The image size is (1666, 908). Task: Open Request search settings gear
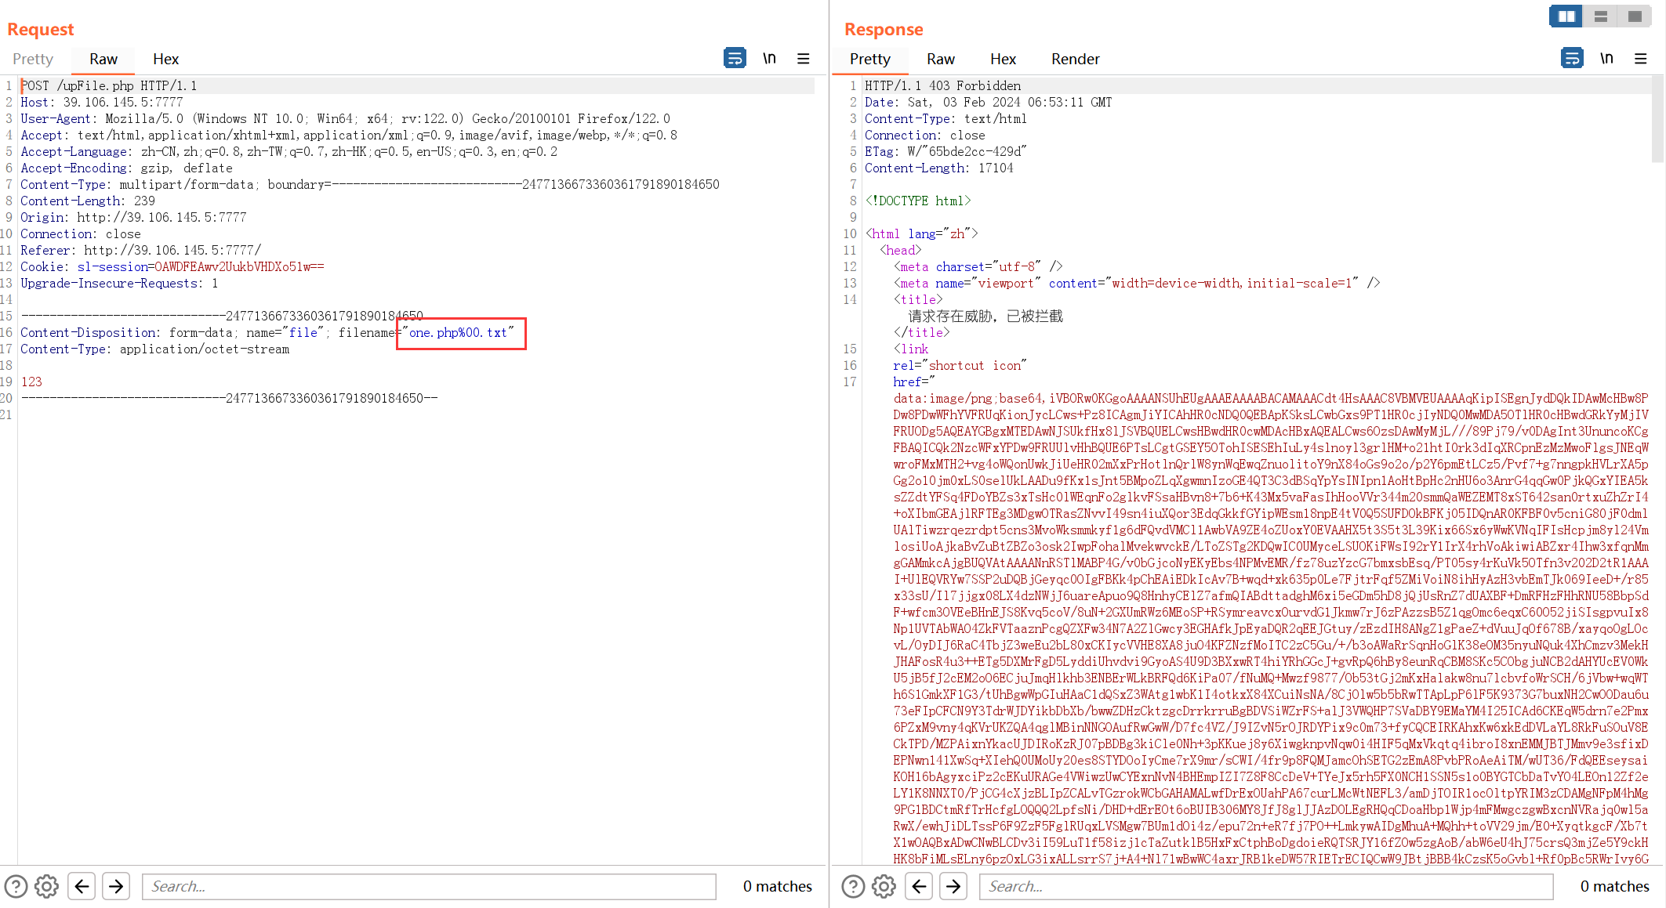pyautogui.click(x=46, y=886)
